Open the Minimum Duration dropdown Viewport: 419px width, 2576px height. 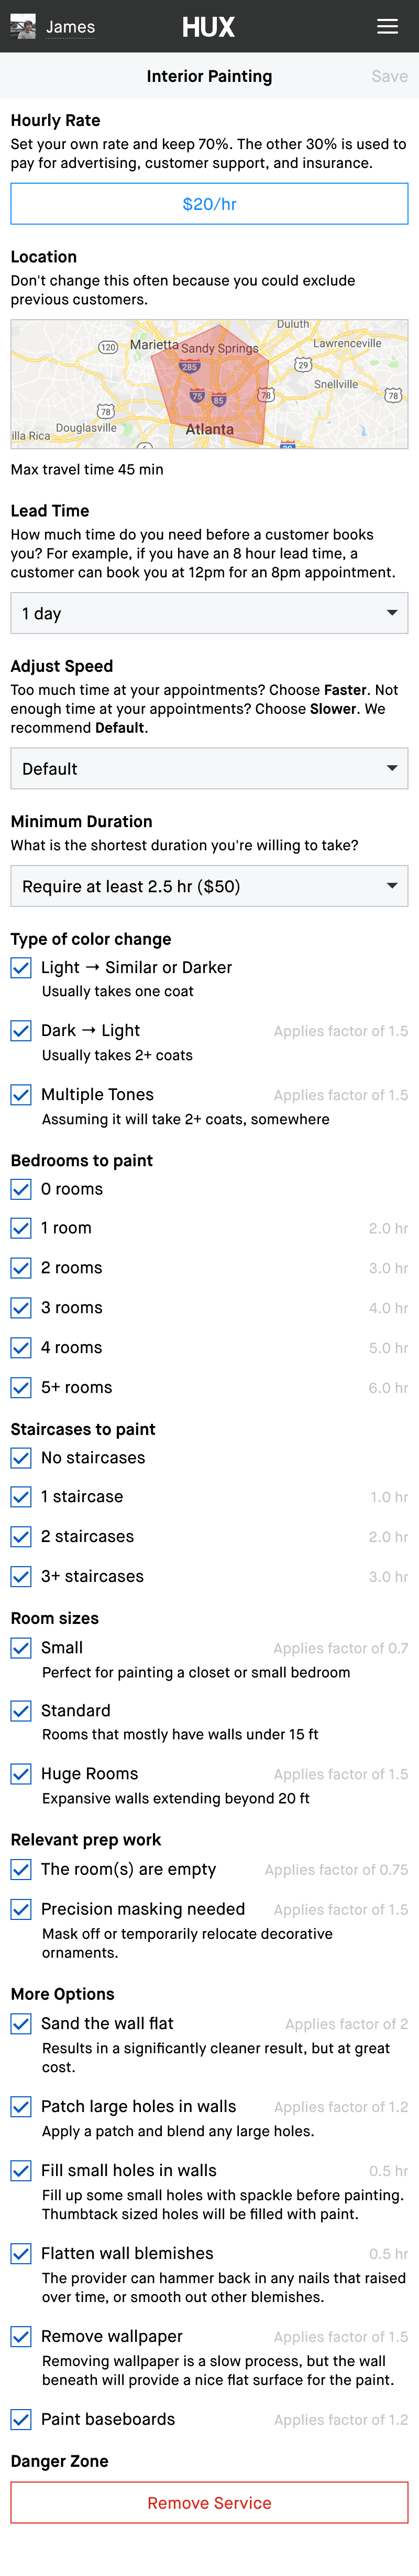coord(210,886)
